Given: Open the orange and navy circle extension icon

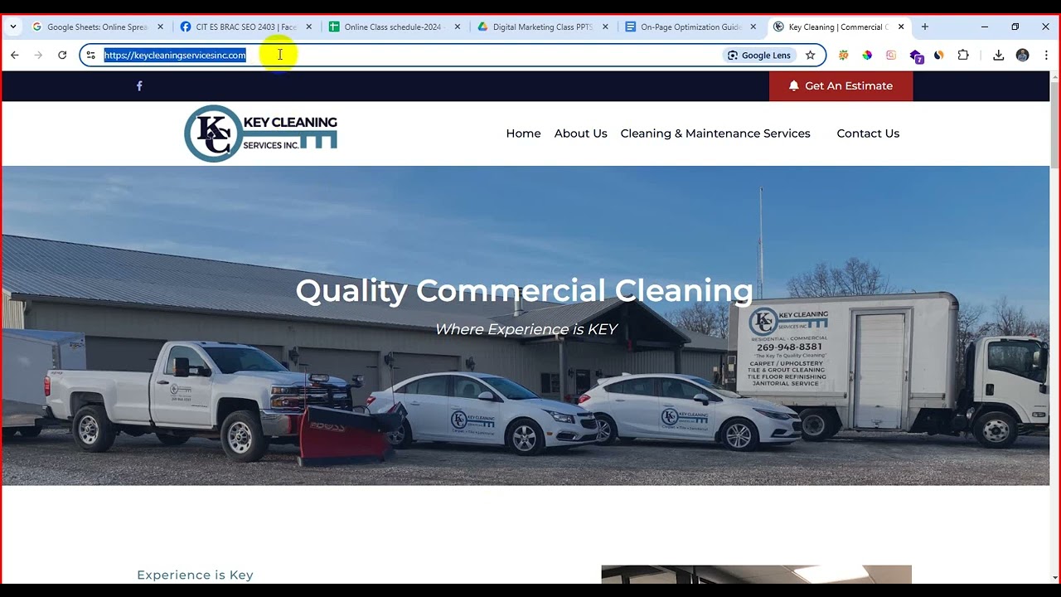Looking at the screenshot, I should click(939, 56).
